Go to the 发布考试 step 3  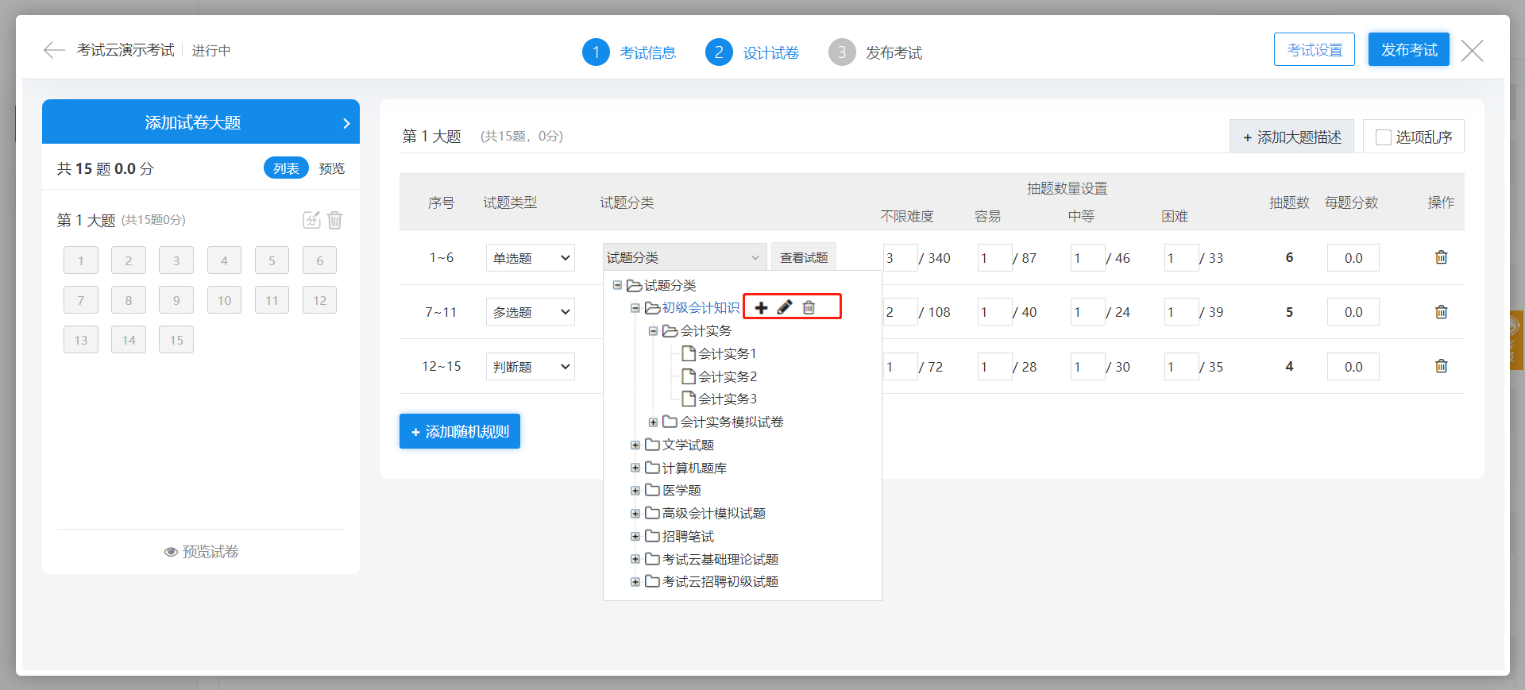875,52
